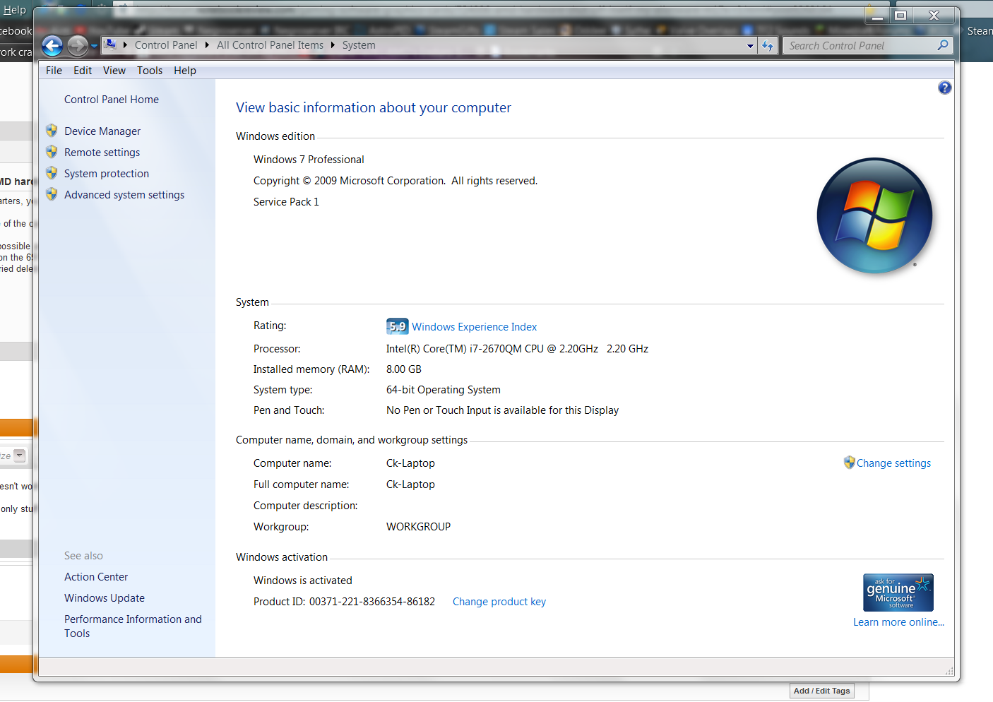Image resolution: width=993 pixels, height=702 pixels.
Task: Click shield icon beside Remote settings
Action: pyautogui.click(x=52, y=152)
